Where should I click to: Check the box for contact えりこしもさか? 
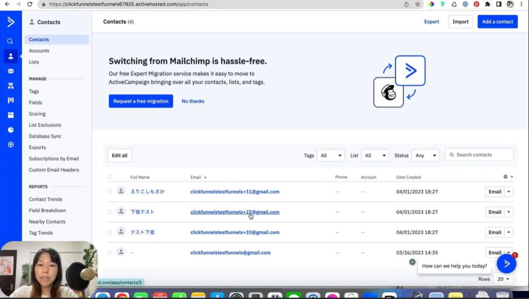point(110,191)
